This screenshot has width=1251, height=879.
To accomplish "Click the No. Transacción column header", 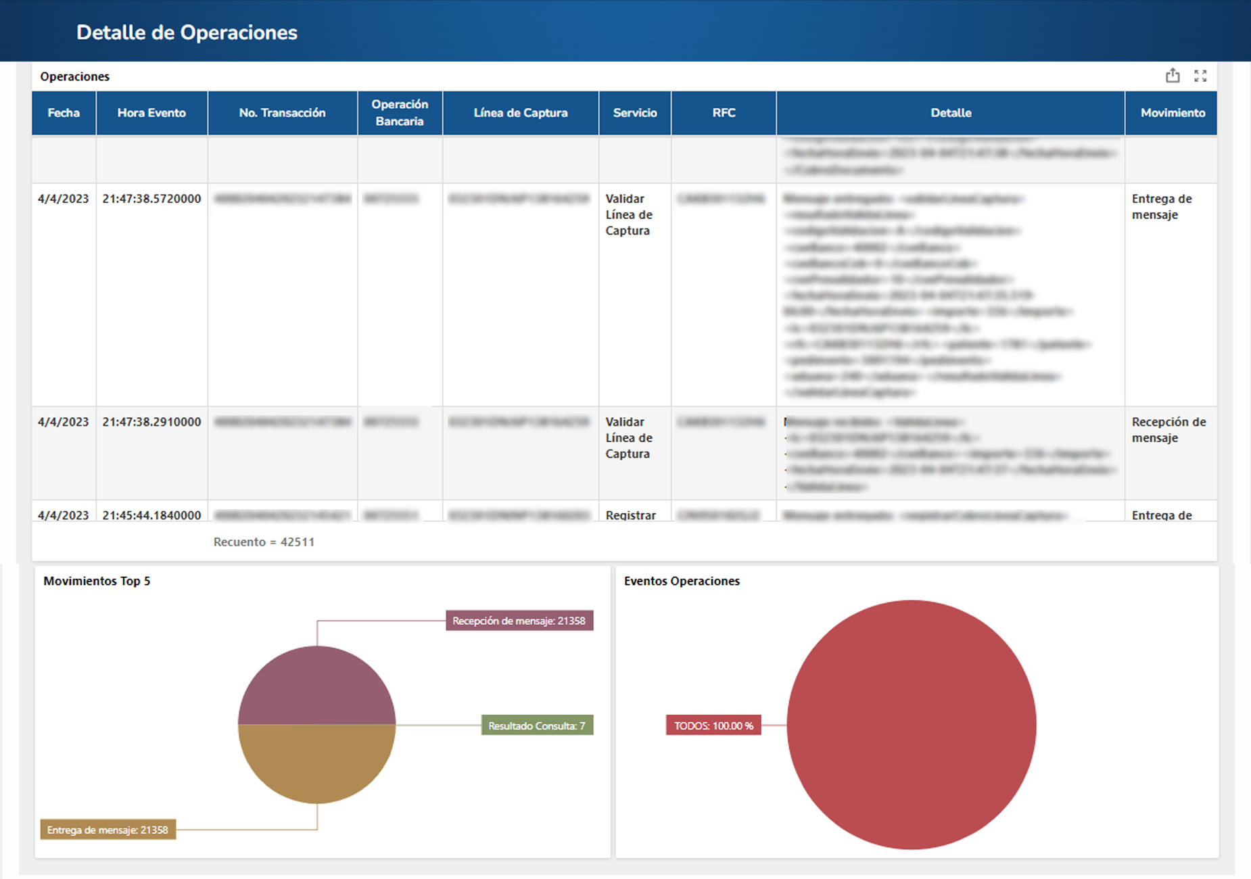I will pyautogui.click(x=282, y=113).
